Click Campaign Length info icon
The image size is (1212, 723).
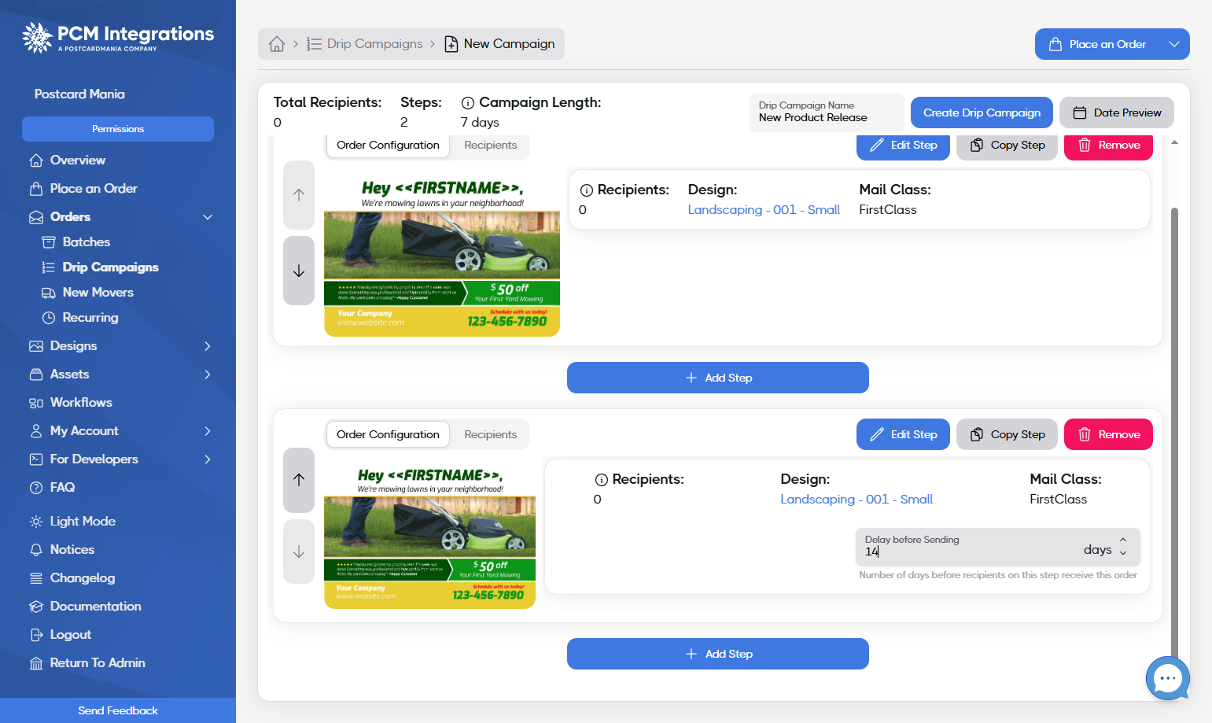[467, 103]
